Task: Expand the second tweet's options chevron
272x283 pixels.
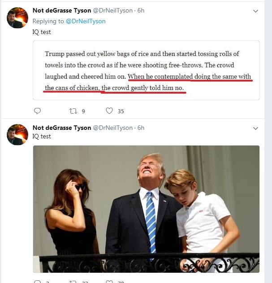Action: [x=255, y=128]
